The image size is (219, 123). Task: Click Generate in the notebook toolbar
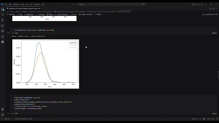pyautogui.click(x=11, y=14)
